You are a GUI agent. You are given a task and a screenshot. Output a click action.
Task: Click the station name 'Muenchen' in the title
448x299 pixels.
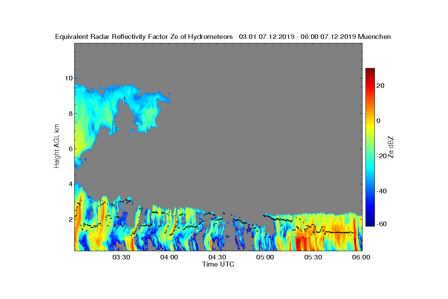pos(374,37)
